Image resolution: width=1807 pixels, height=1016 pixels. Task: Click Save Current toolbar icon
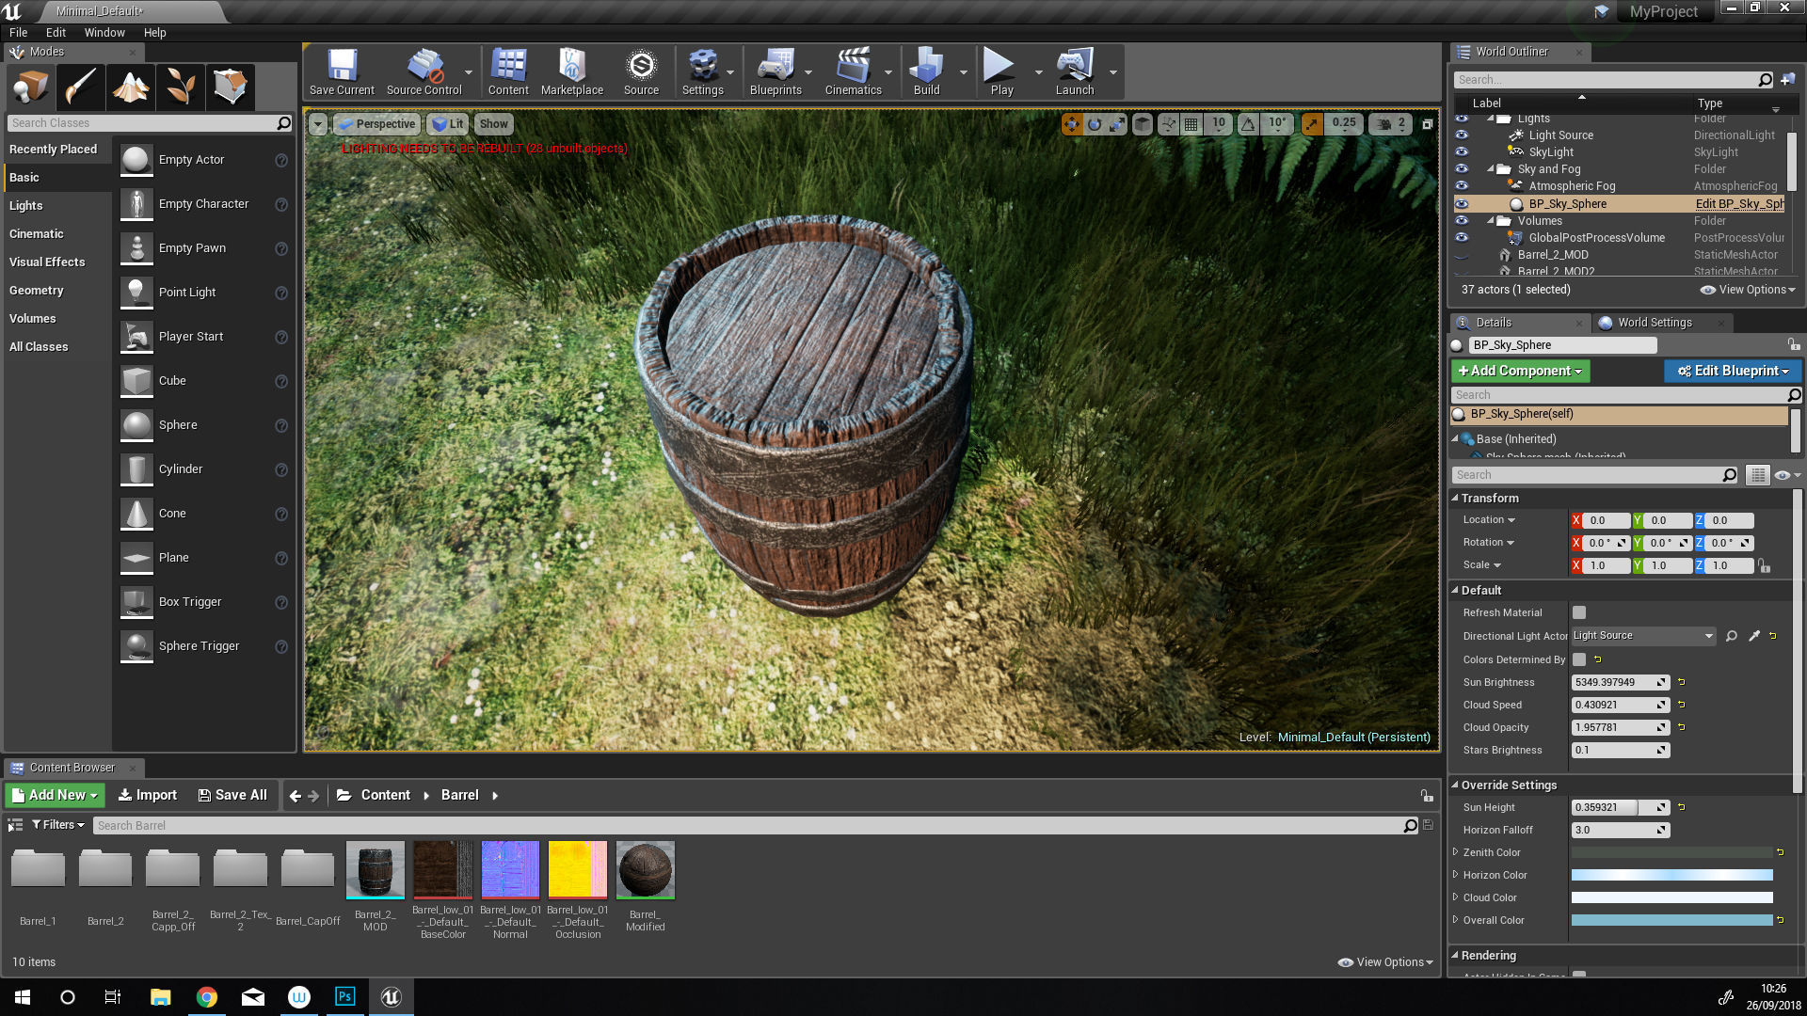tap(342, 72)
